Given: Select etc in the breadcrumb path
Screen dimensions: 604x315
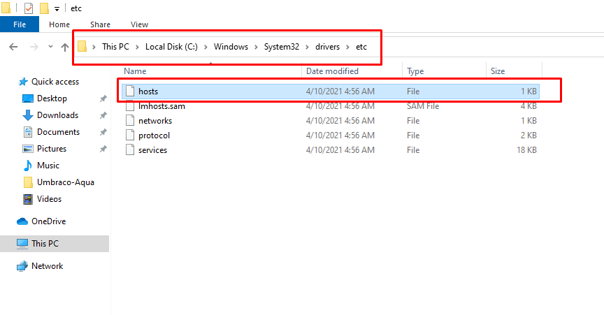Looking at the screenshot, I should (x=361, y=47).
